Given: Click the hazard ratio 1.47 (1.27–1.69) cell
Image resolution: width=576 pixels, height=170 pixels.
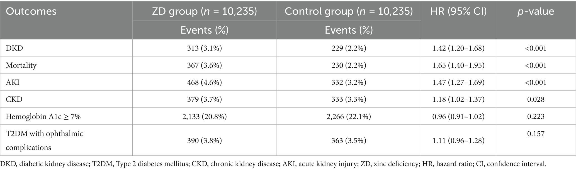Looking at the screenshot, I should tap(458, 82).
